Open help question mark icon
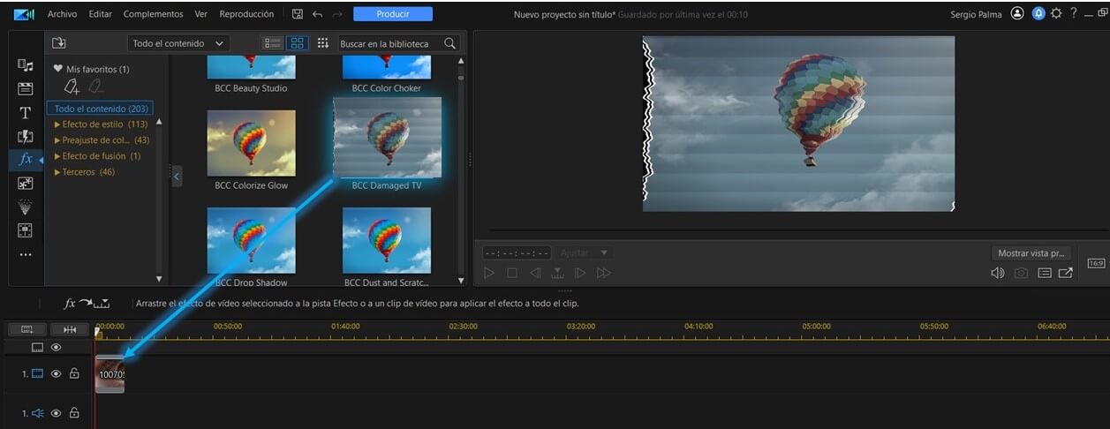The image size is (1110, 429). 1074,13
